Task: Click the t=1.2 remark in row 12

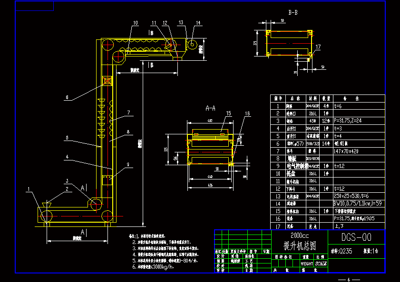Action: click(339, 189)
